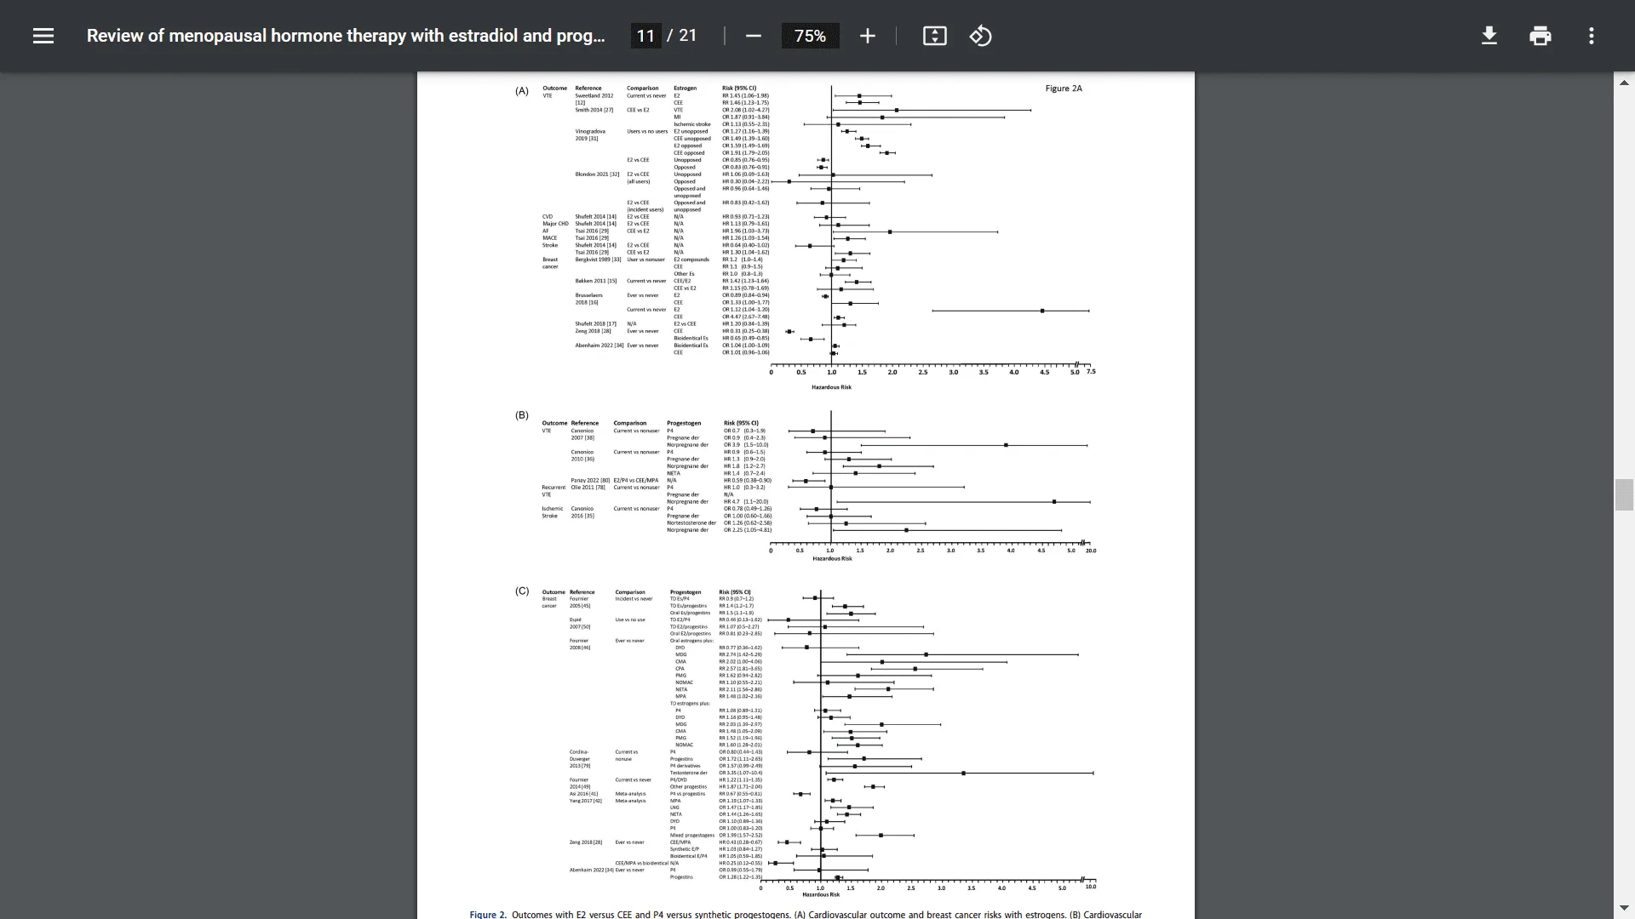The image size is (1635, 919).
Task: Rotate the document counterclockwise
Action: coord(980,36)
